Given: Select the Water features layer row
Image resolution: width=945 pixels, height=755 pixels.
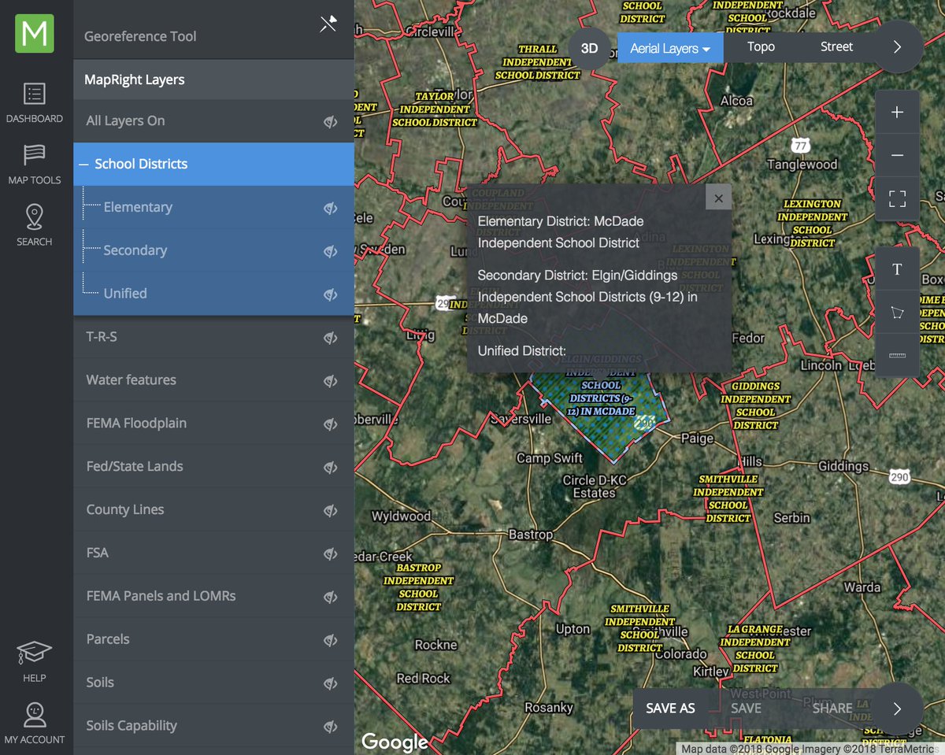Looking at the screenshot, I should click(213, 380).
